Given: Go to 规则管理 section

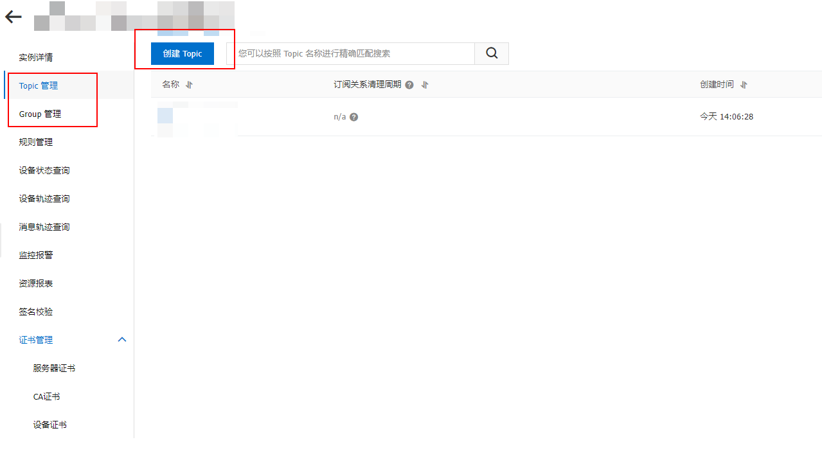Looking at the screenshot, I should pyautogui.click(x=36, y=142).
